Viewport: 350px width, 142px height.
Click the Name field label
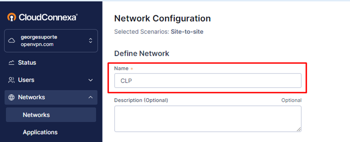click(121, 69)
